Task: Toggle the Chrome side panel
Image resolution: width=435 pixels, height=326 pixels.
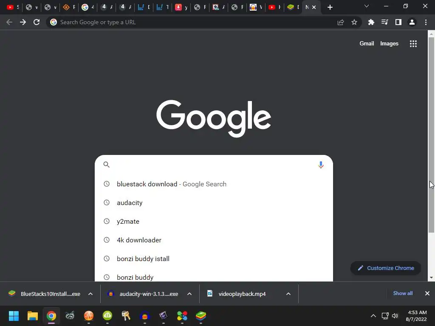Action: coord(398,22)
